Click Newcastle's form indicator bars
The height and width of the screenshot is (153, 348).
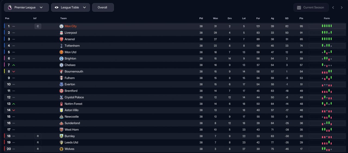(327, 117)
